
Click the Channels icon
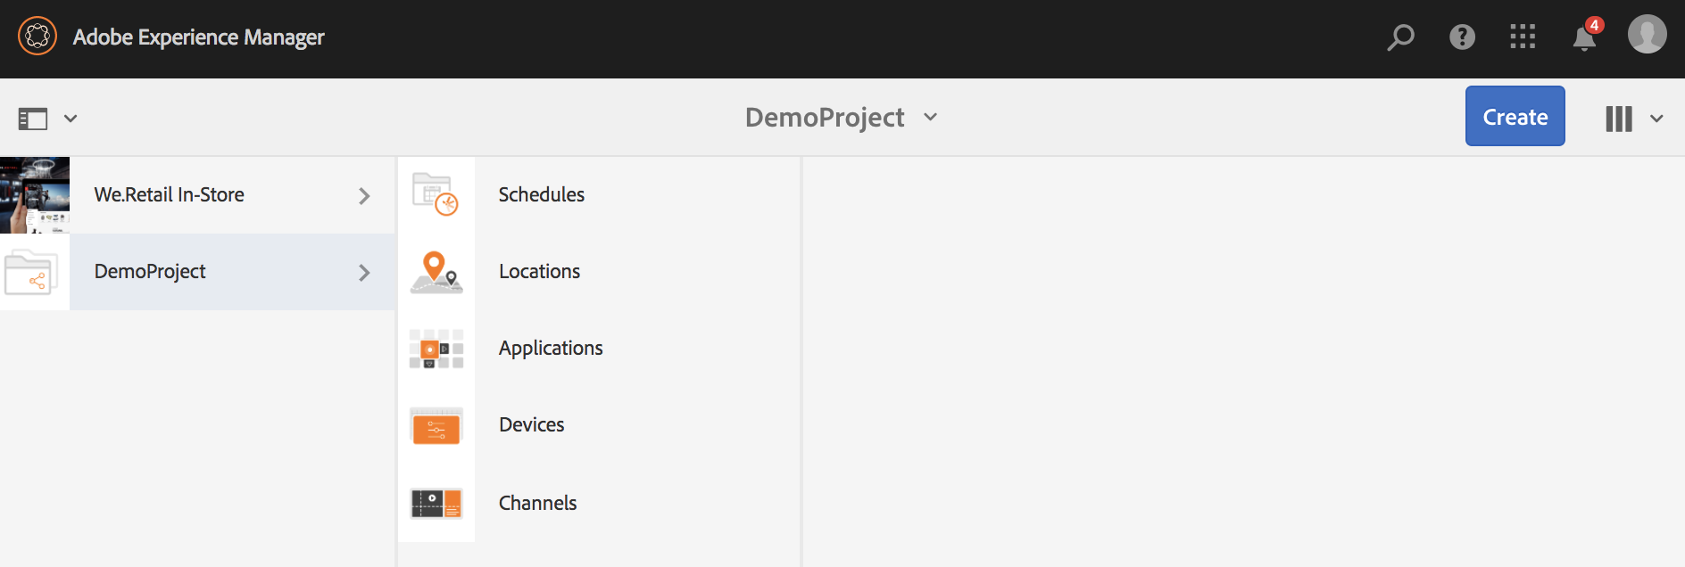point(436,504)
